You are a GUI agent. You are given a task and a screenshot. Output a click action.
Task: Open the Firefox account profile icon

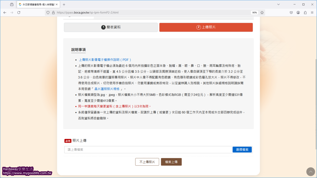(x=298, y=12)
